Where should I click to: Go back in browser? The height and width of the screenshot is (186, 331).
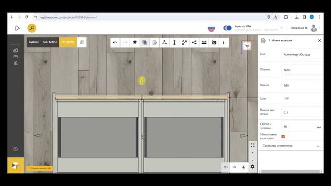coord(12,17)
